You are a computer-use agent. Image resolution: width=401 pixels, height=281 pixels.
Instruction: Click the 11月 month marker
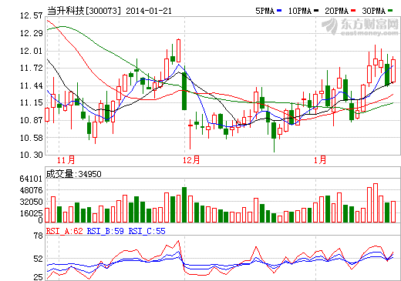(x=66, y=160)
